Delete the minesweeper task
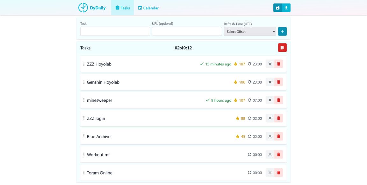The width and height of the screenshot is (367, 185). click(x=278, y=100)
